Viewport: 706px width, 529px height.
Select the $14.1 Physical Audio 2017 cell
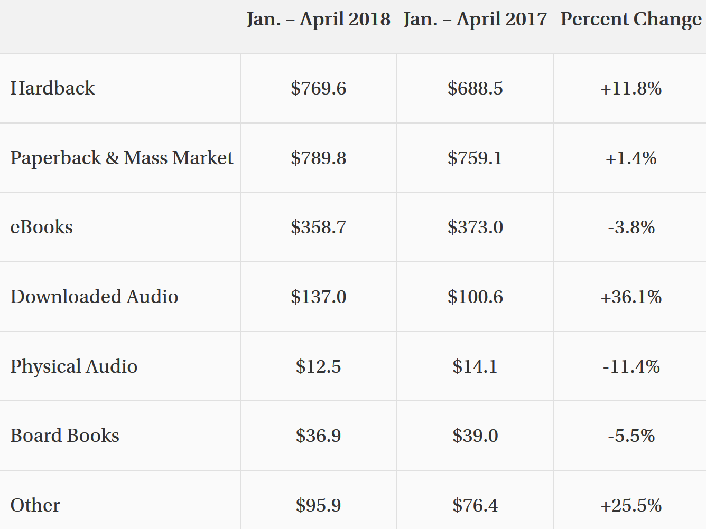point(476,366)
